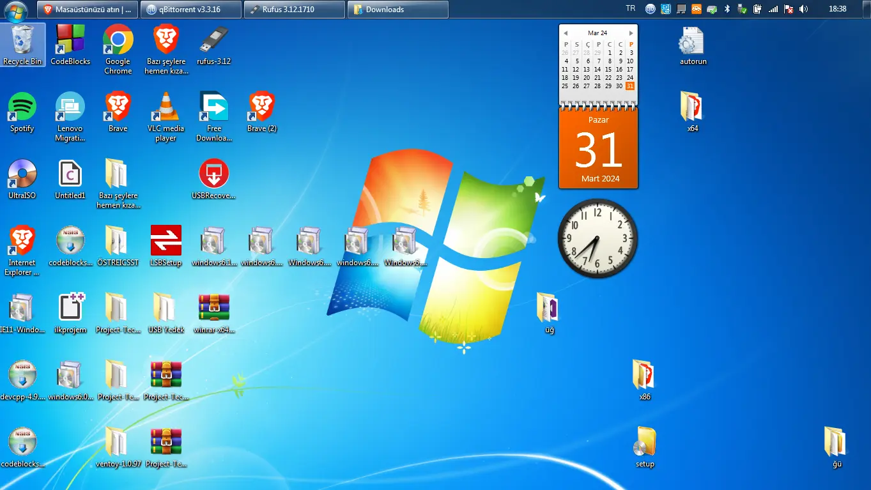The image size is (871, 490).
Task: Click the volume speaker tray icon
Action: [x=803, y=9]
